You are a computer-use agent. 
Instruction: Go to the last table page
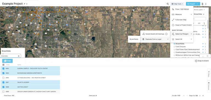pyautogui.click(x=203, y=96)
